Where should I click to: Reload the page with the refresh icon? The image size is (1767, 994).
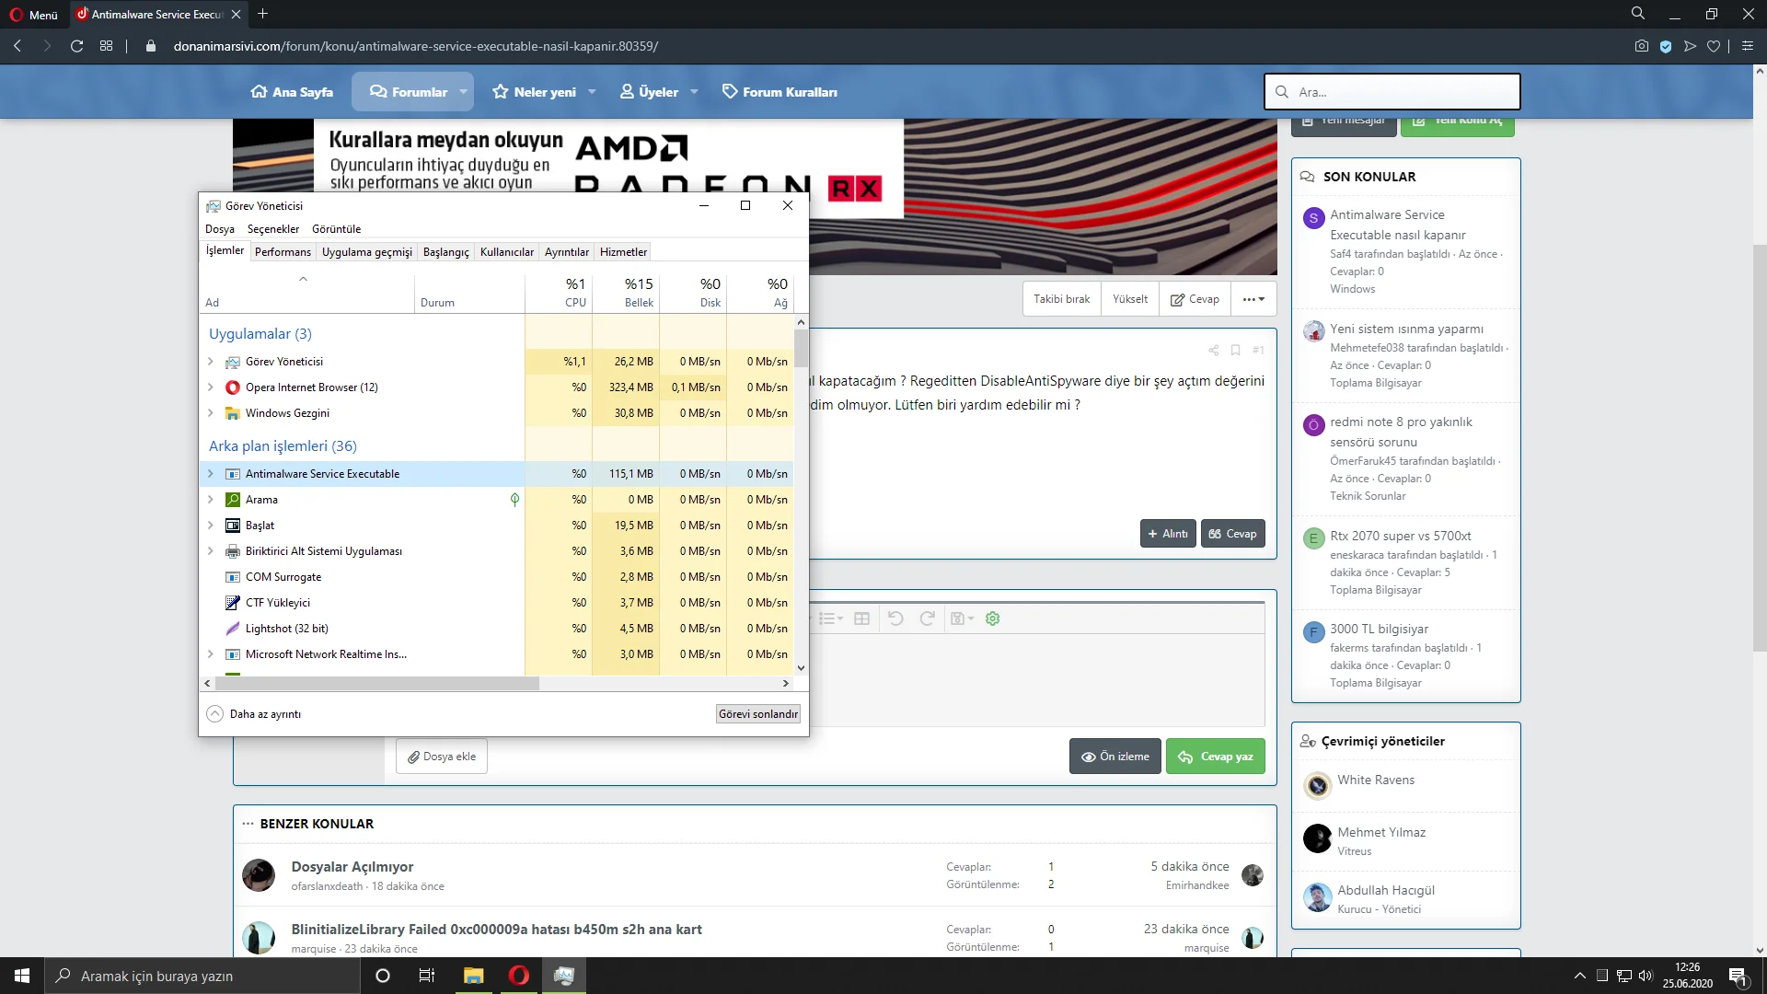coord(76,46)
